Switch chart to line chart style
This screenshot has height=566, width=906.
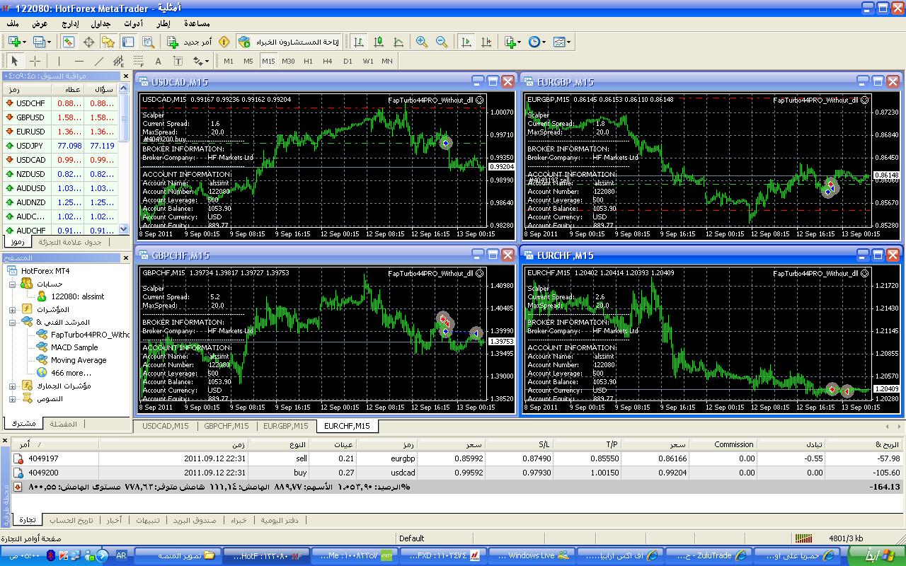(x=398, y=42)
